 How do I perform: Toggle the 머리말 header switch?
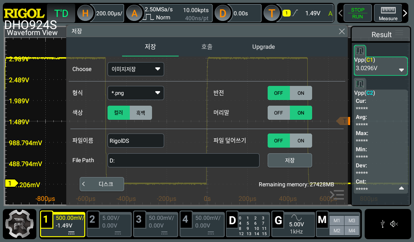tap(289, 113)
